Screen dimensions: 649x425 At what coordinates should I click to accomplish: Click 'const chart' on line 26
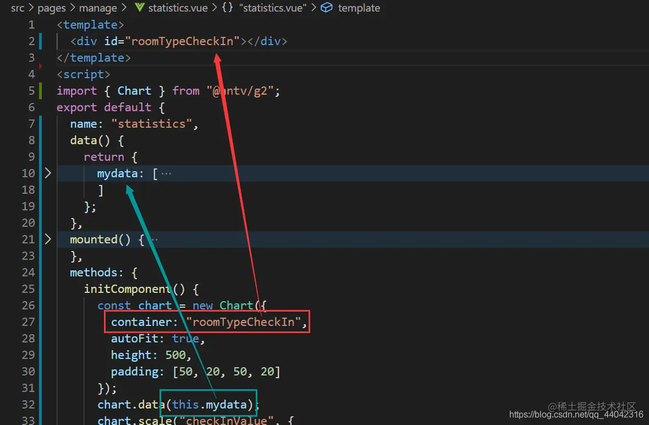point(135,306)
